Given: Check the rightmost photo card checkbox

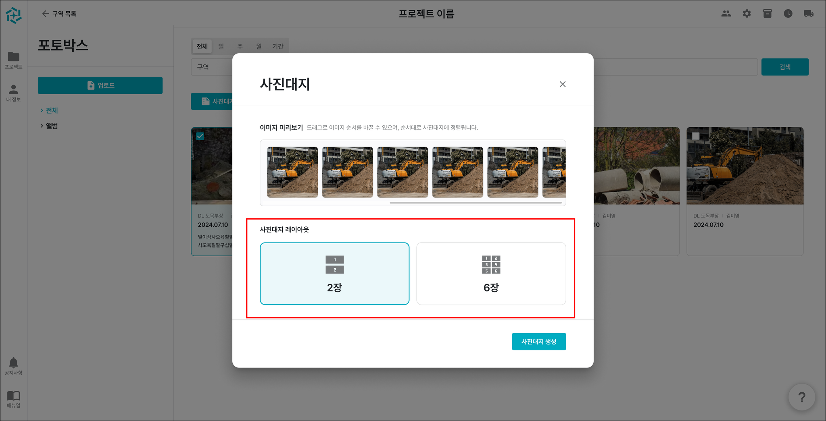Looking at the screenshot, I should click(696, 136).
